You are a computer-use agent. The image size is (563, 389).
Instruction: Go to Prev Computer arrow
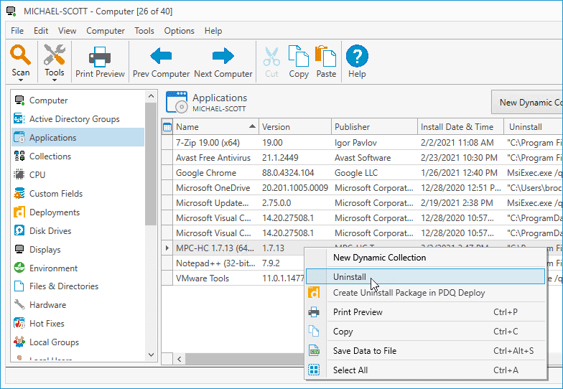tap(161, 56)
